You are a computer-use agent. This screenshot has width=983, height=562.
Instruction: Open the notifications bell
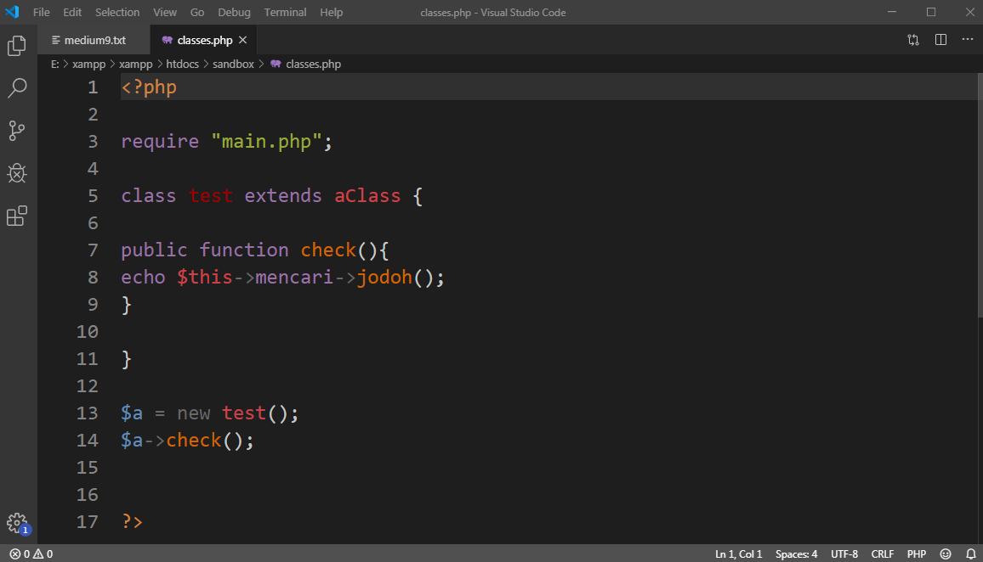coord(971,554)
